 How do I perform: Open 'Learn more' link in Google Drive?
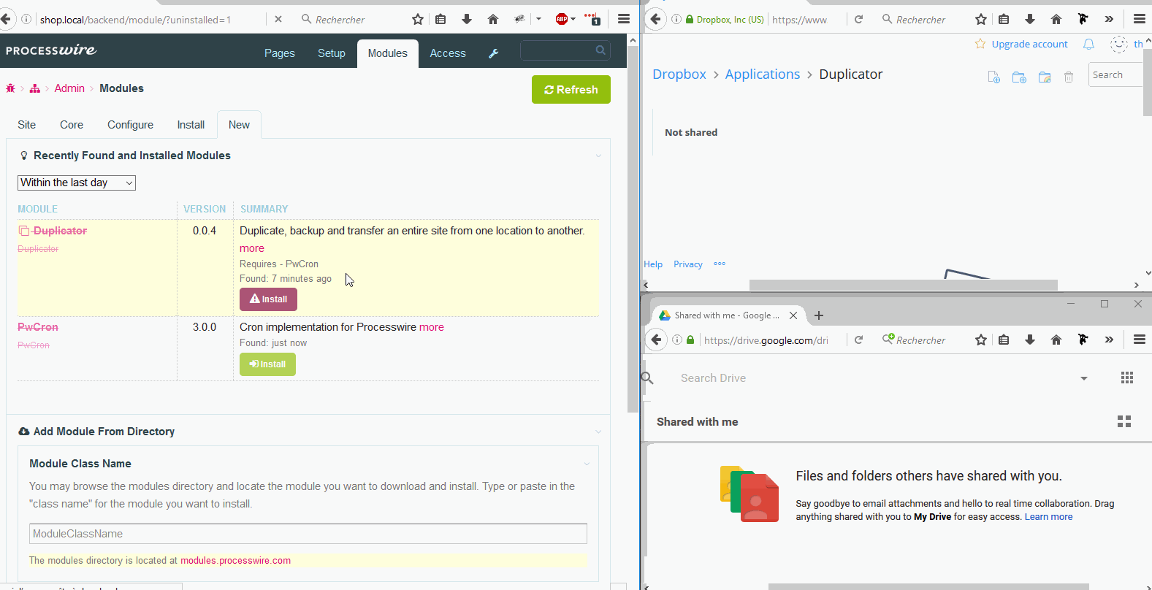coord(1048,517)
